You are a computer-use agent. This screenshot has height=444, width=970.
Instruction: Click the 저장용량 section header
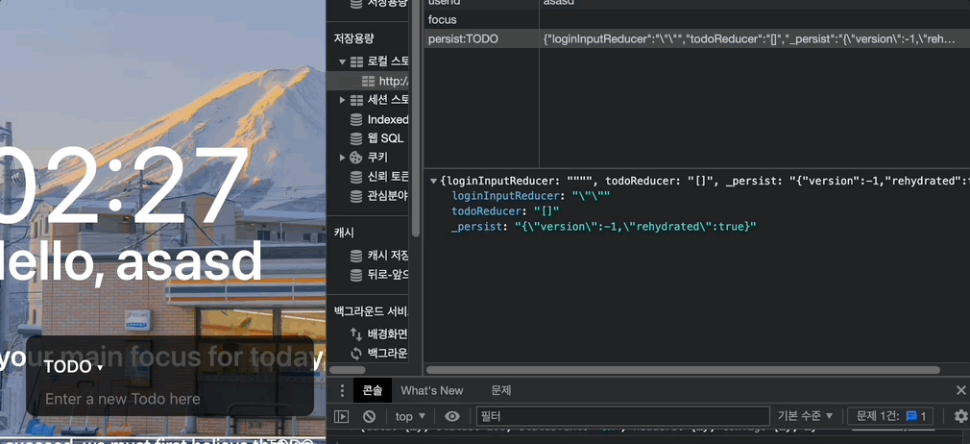(353, 38)
